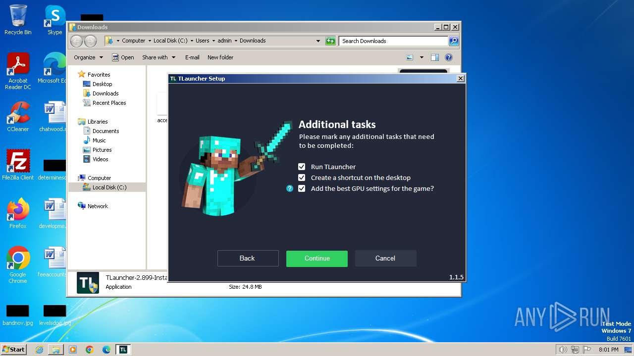Click the Explorer forward navigation arrow

pyautogui.click(x=90, y=41)
